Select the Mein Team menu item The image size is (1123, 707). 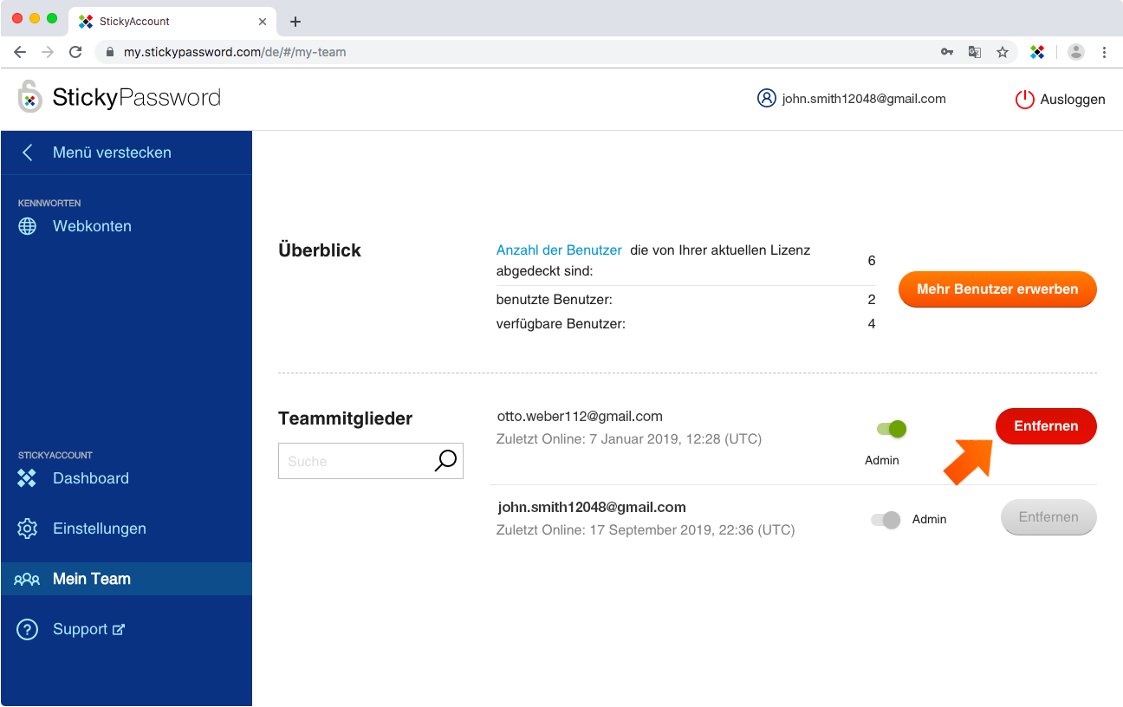tap(127, 579)
